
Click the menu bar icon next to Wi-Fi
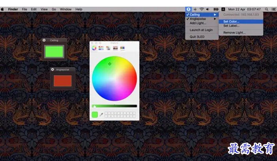pyautogui.click(x=195, y=9)
